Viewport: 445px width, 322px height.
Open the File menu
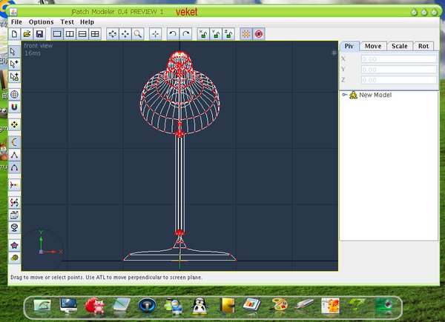coord(17,22)
